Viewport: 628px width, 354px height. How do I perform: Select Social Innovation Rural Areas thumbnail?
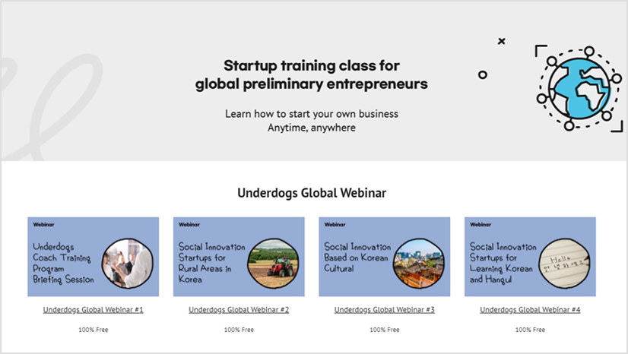(x=239, y=257)
